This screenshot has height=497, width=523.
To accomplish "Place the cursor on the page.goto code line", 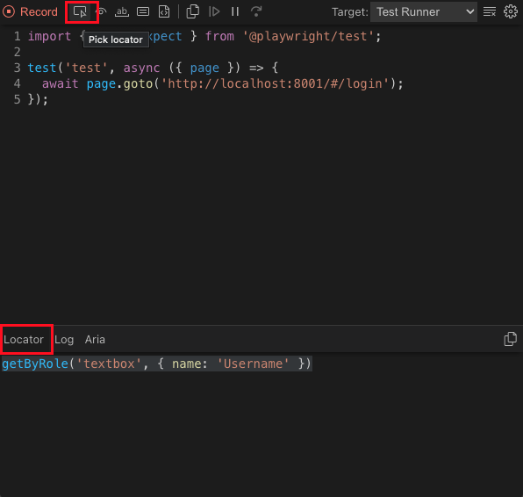I will (223, 83).
